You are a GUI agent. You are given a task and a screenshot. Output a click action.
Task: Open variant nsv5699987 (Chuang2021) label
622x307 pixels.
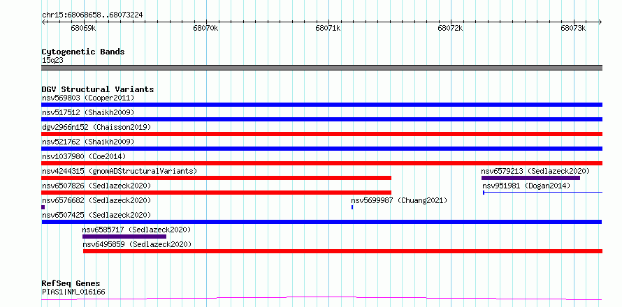coord(399,200)
